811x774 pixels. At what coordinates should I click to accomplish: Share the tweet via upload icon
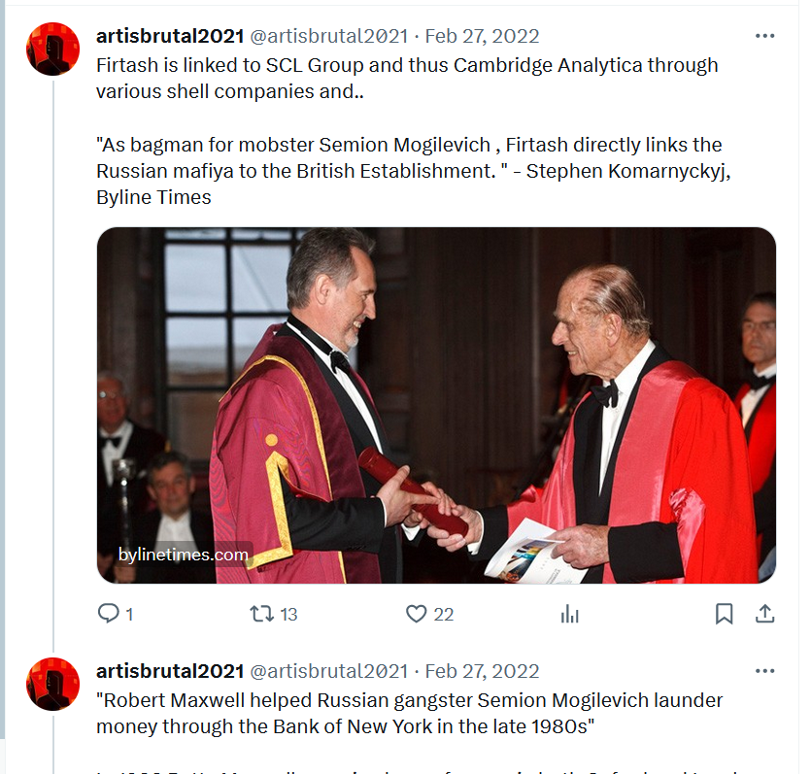coord(764,614)
